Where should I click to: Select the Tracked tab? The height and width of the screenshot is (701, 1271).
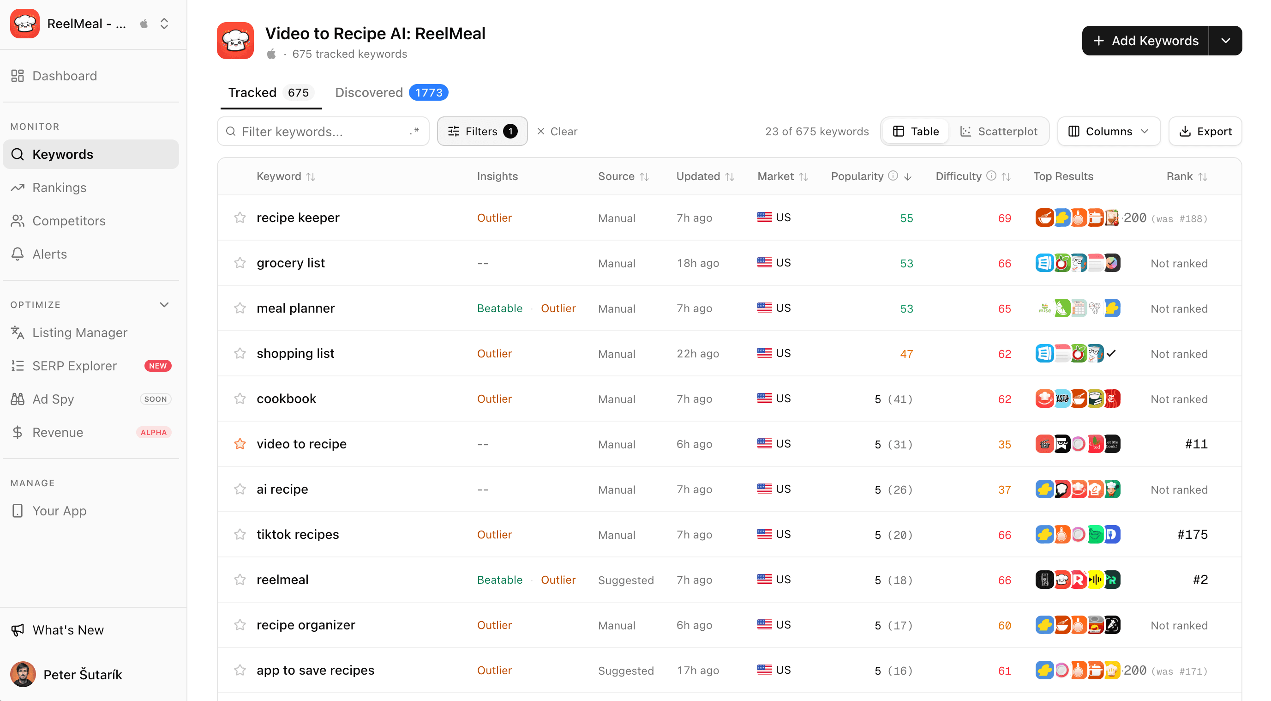click(271, 92)
